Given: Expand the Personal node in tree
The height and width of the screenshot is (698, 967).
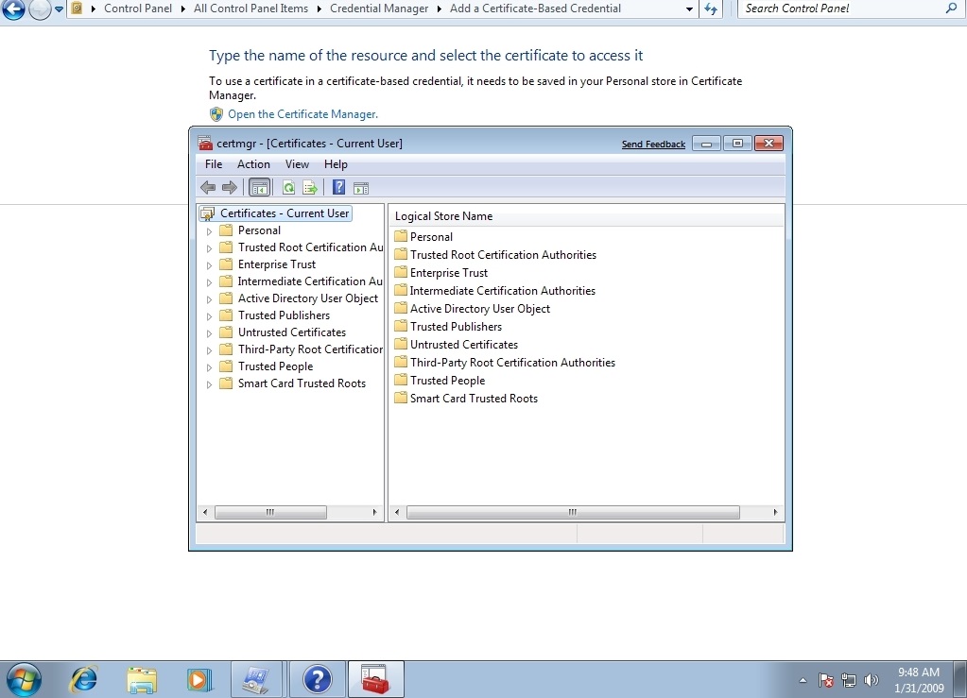Looking at the screenshot, I should (x=209, y=231).
